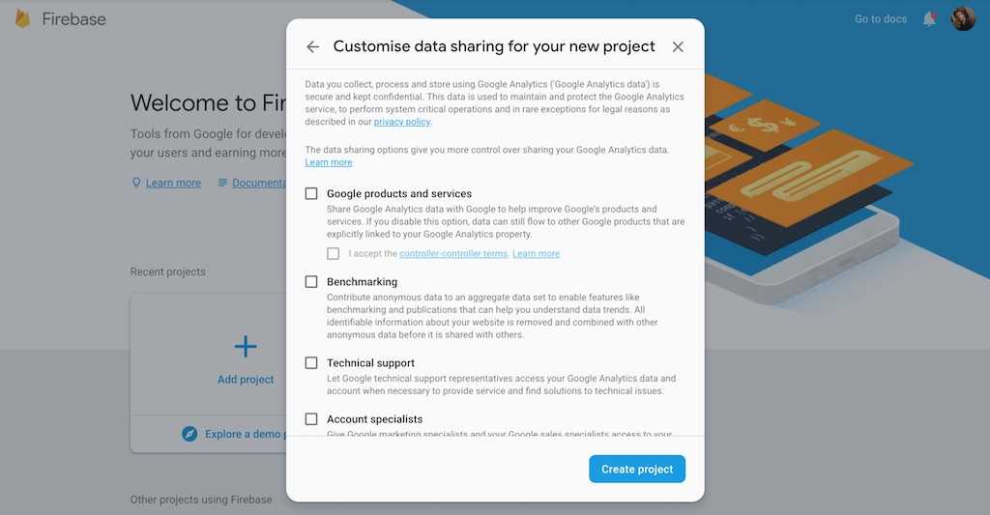The width and height of the screenshot is (990, 515).
Task: Accept the controller-controller terms checkbox
Action: click(x=334, y=253)
